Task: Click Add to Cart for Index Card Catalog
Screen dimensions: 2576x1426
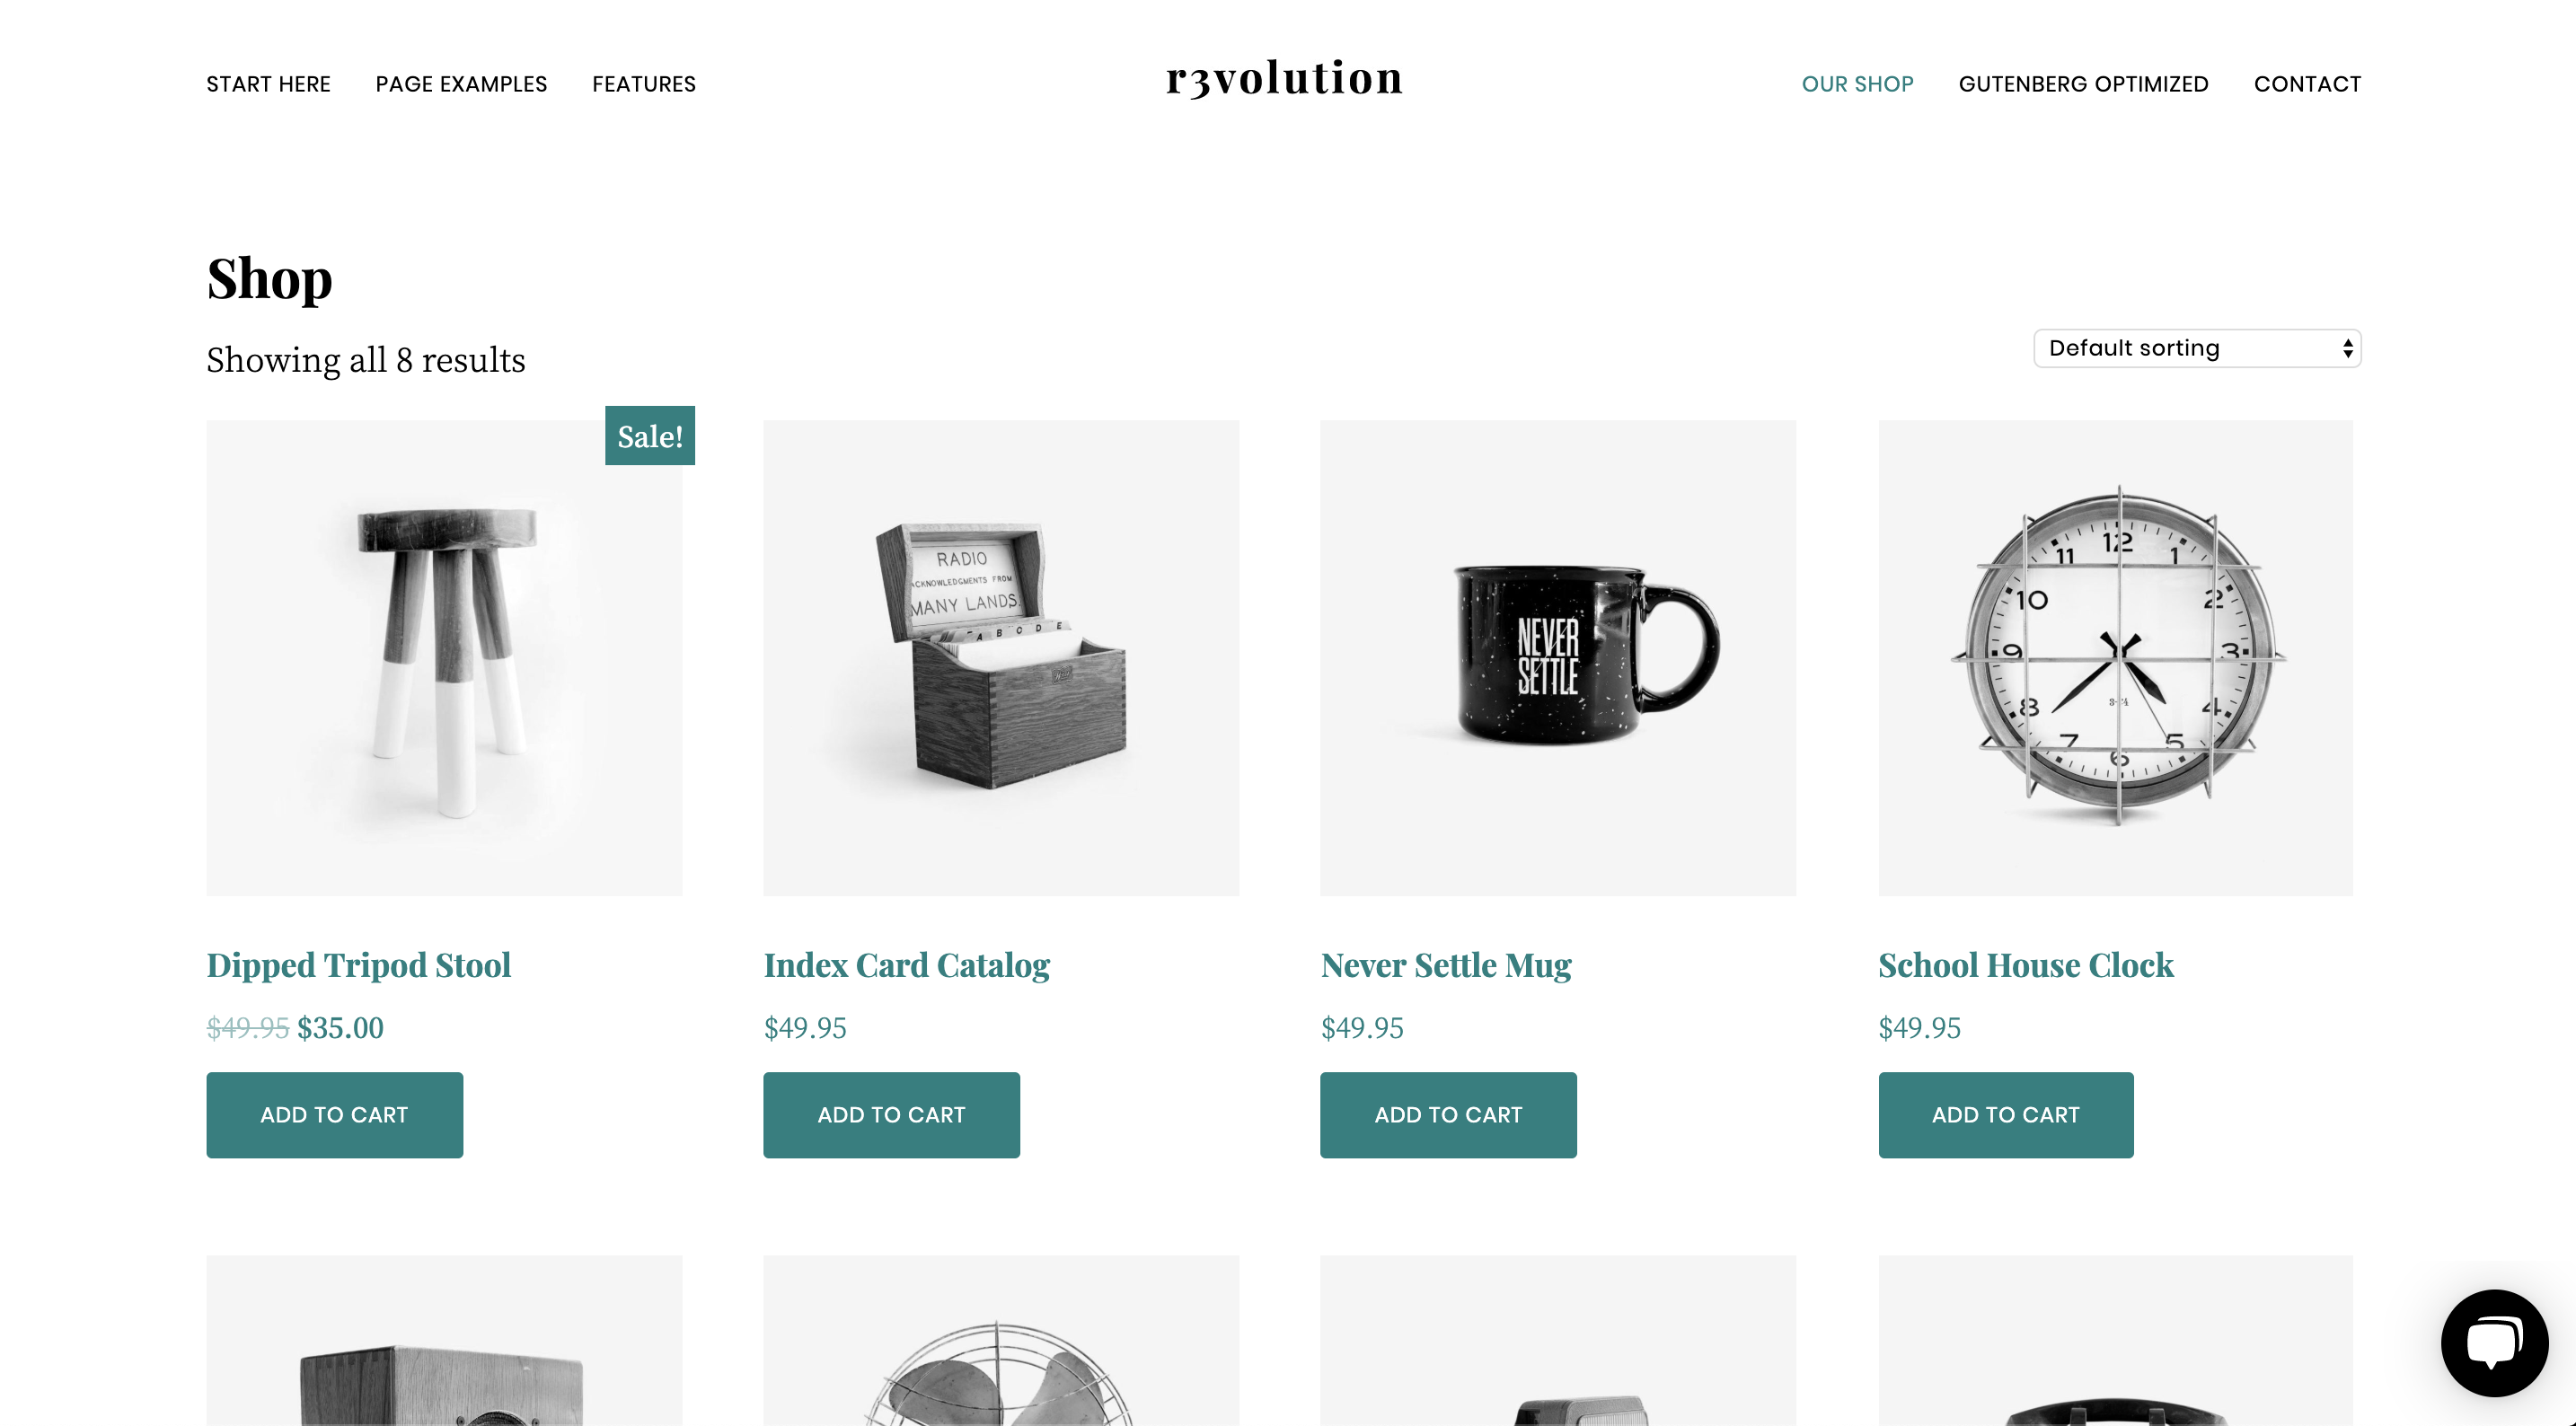Action: (x=890, y=1115)
